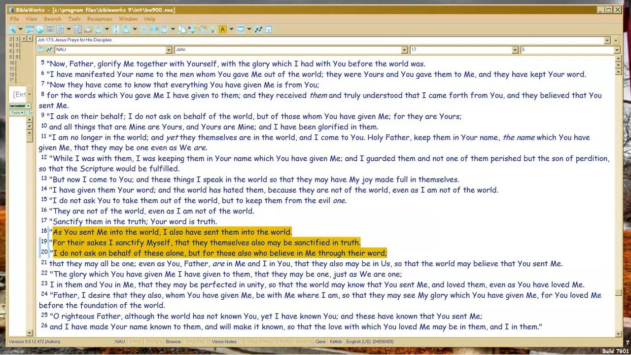631x355 pixels.
Task: Click the colored molecule balls toolbar icon
Action: (192, 29)
